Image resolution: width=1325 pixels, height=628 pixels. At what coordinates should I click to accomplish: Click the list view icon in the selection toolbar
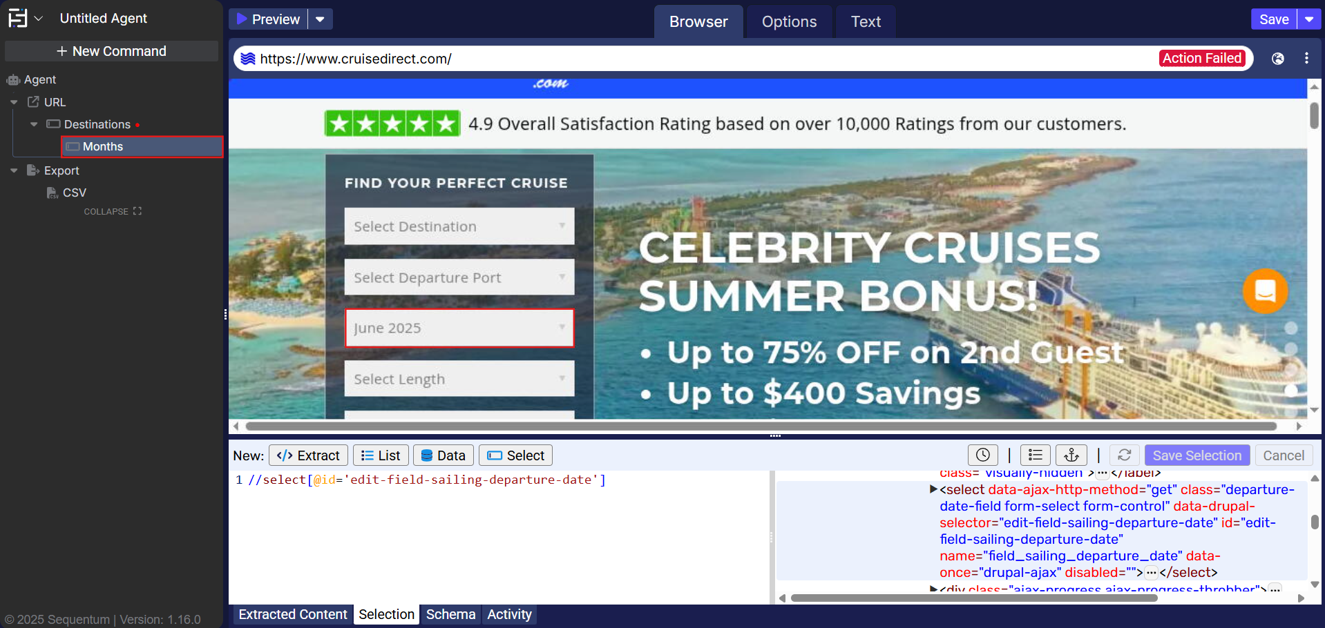point(1035,455)
